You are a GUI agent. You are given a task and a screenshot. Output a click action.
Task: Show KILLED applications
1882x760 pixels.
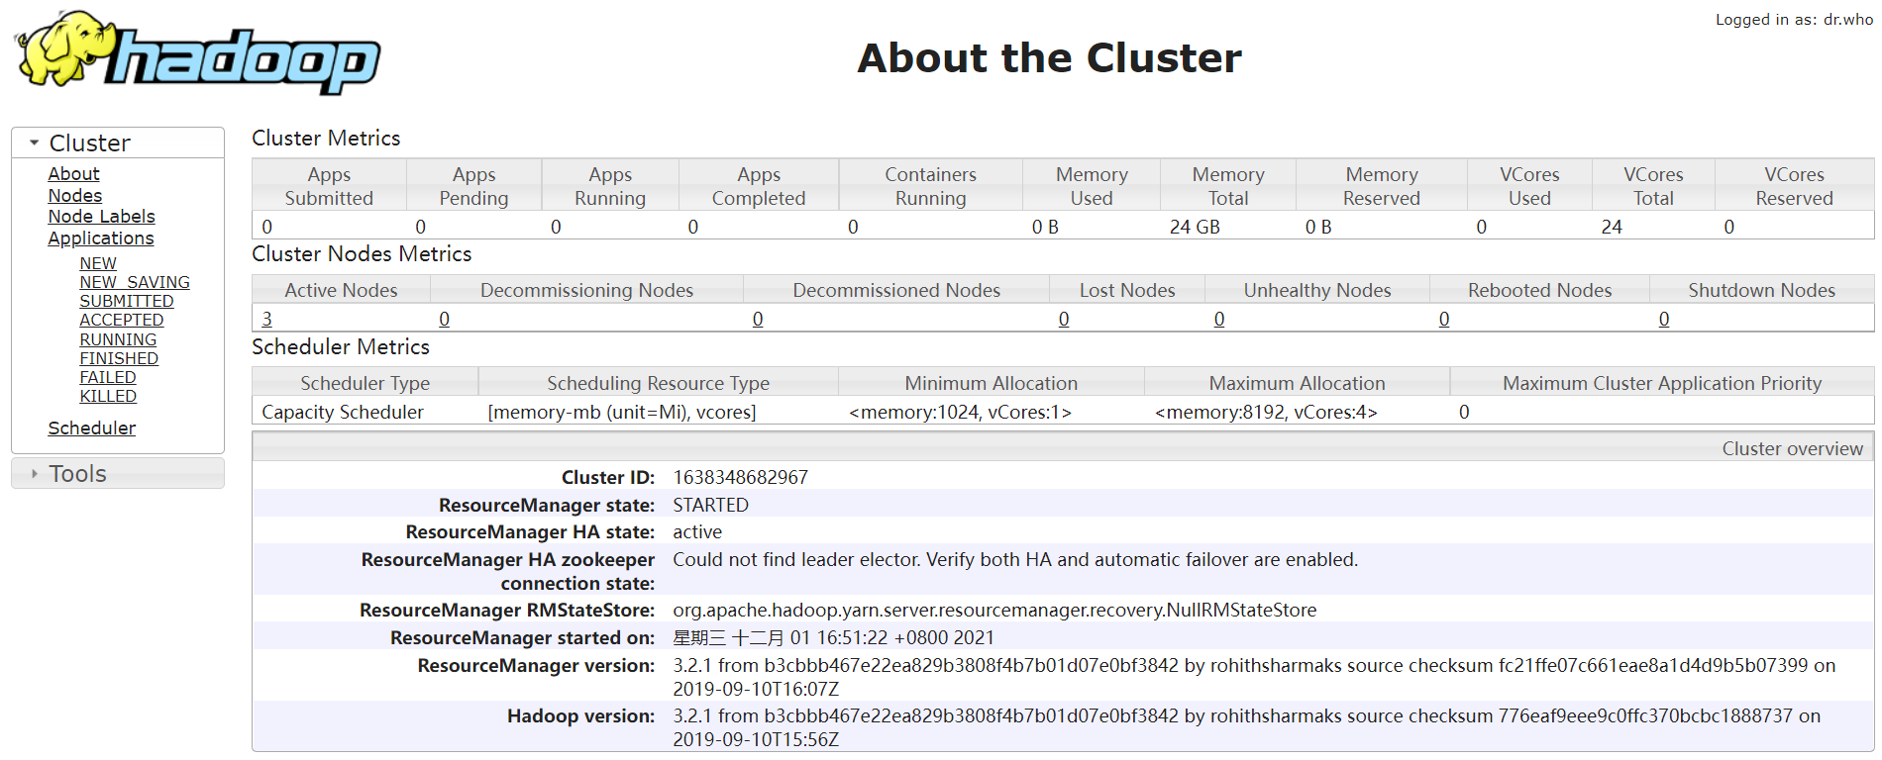pyautogui.click(x=108, y=396)
